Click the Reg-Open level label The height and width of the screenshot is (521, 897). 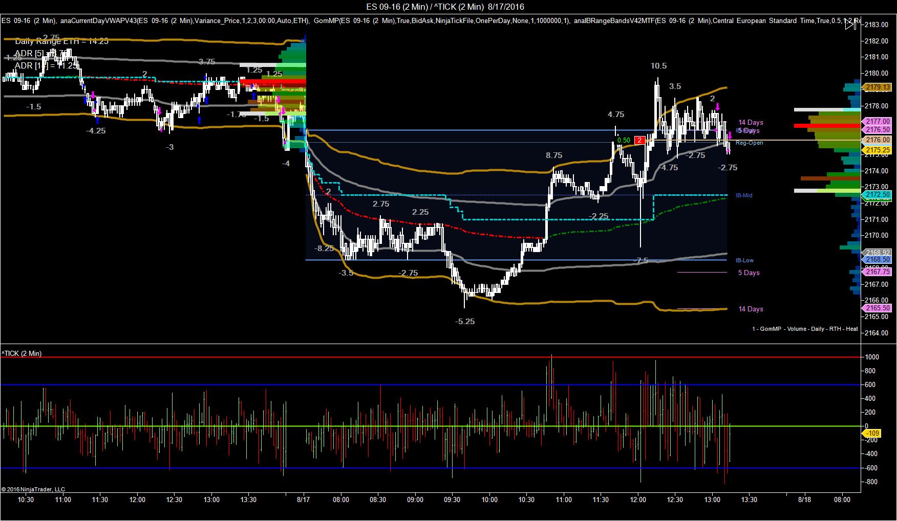pos(749,143)
